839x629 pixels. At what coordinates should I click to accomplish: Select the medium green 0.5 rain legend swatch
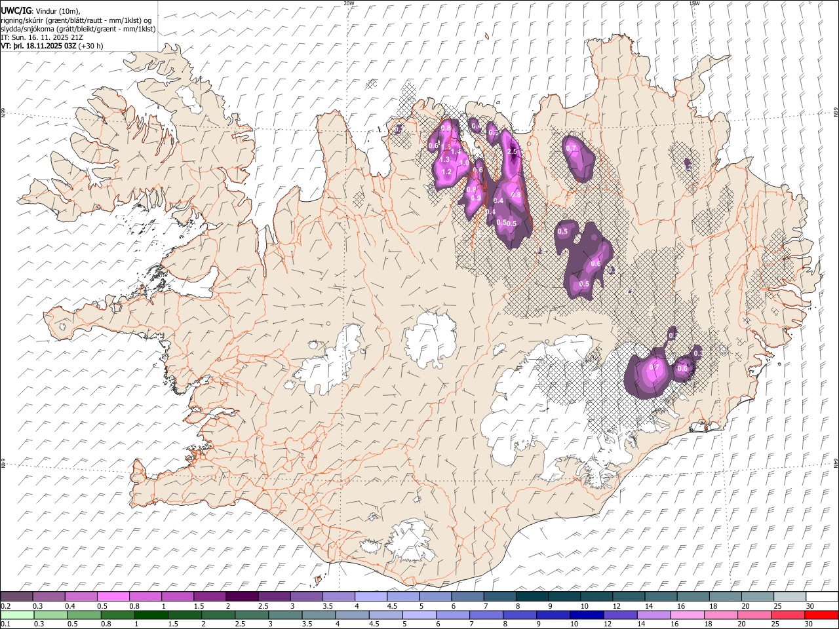point(85,615)
